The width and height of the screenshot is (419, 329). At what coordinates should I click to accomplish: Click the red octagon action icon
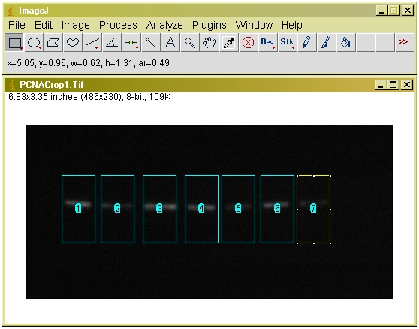coord(249,43)
